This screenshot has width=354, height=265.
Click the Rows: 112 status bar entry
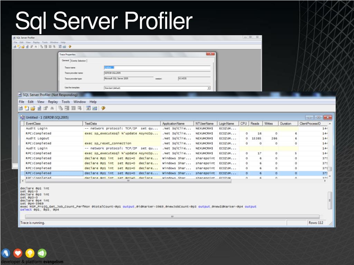[316, 223]
